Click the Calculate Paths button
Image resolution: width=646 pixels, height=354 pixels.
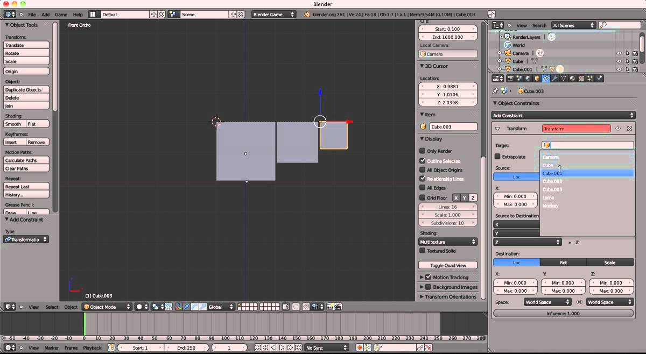(26, 160)
